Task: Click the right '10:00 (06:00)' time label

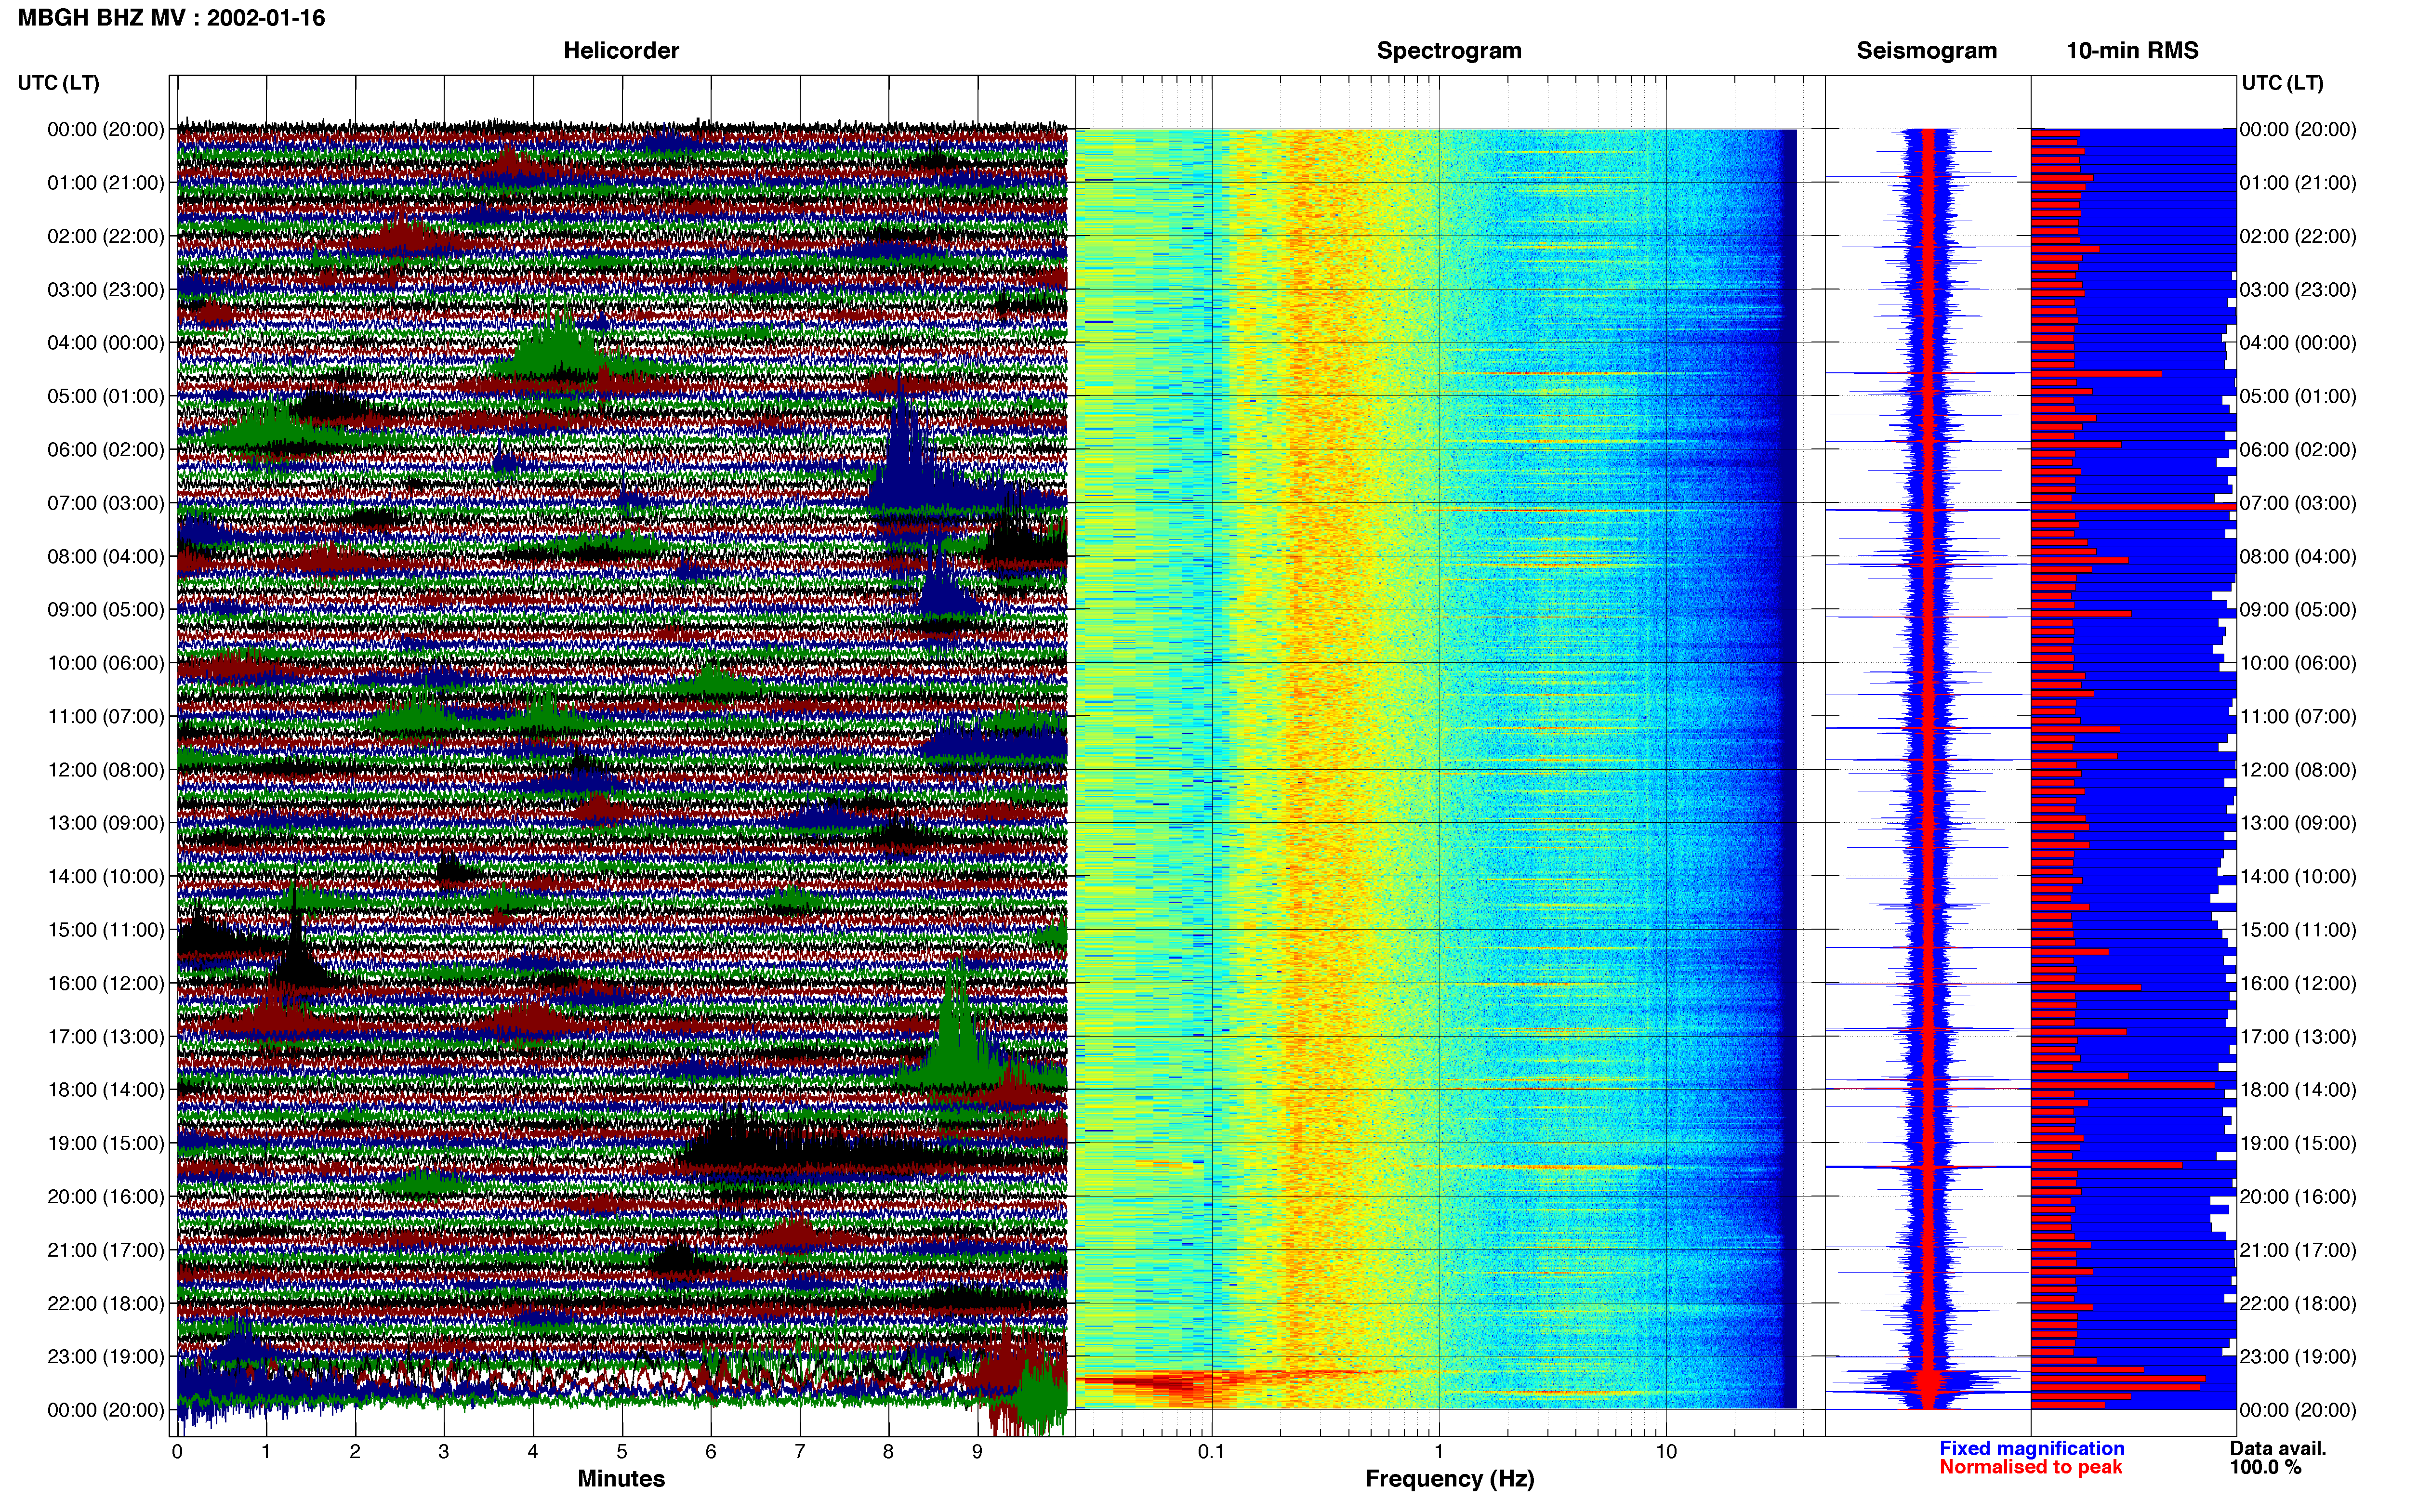Action: pyautogui.click(x=2298, y=663)
